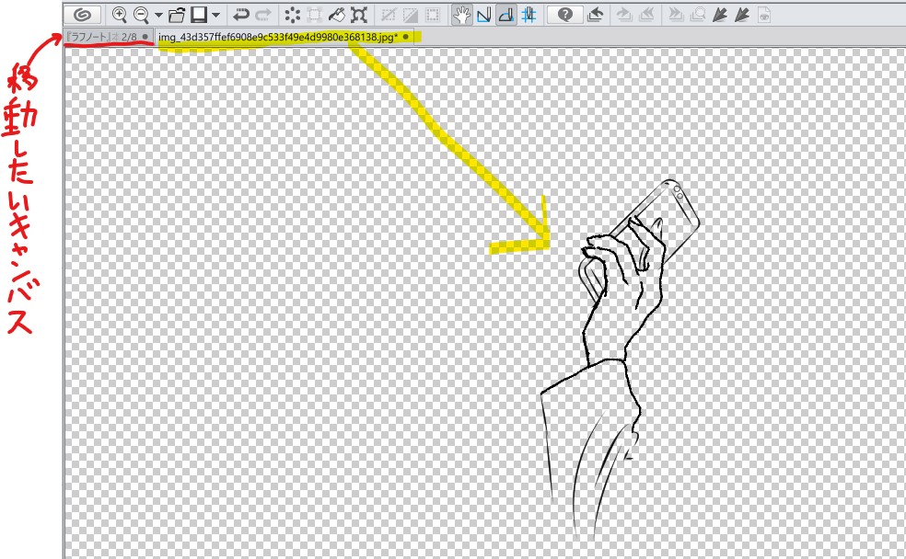The width and height of the screenshot is (906, 559).
Task: Click the hand-holding-phone line drawing
Action: tap(620, 358)
